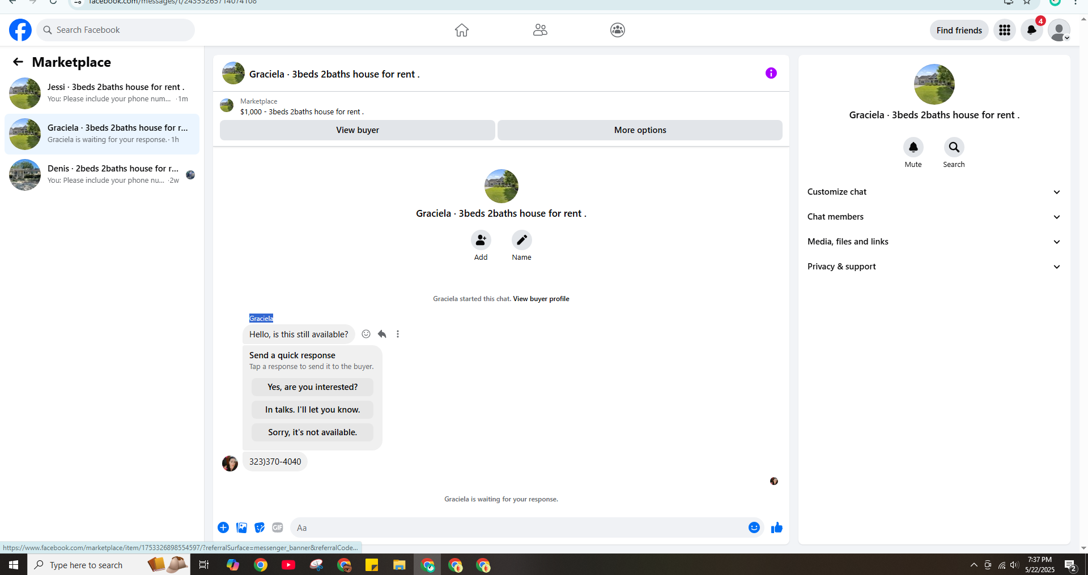This screenshot has height=575, width=1088.
Task: Go back using Marketplace back arrow
Action: tap(18, 62)
